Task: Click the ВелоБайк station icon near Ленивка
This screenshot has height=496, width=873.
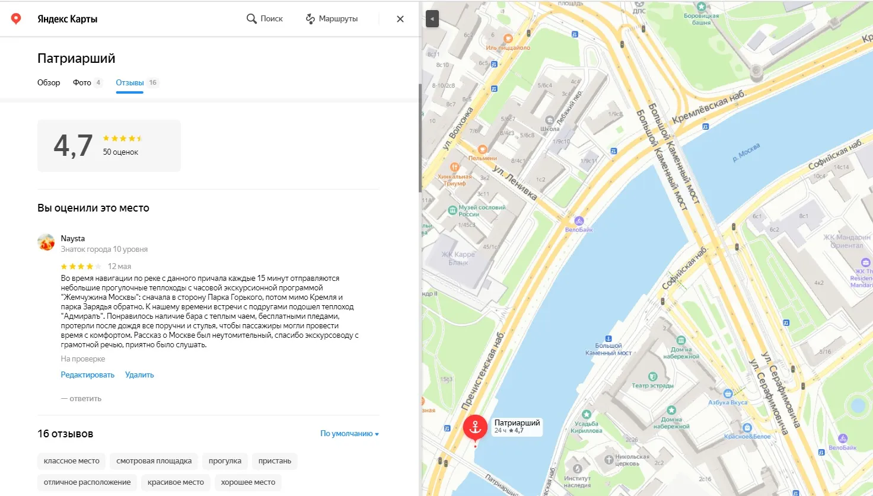Action: point(579,221)
